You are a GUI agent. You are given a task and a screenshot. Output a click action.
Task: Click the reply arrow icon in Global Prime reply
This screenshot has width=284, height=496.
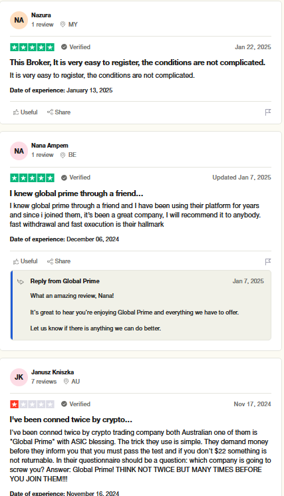click(x=21, y=281)
